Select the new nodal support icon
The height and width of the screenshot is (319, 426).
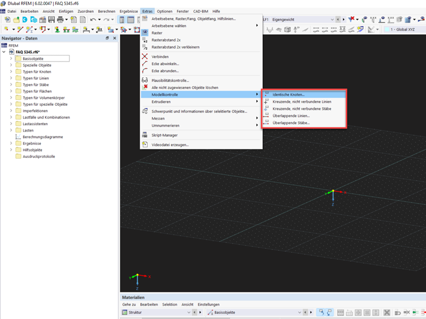click(x=57, y=29)
